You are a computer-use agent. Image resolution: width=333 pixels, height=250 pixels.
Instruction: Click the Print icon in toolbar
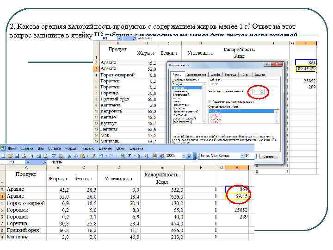click(39, 156)
